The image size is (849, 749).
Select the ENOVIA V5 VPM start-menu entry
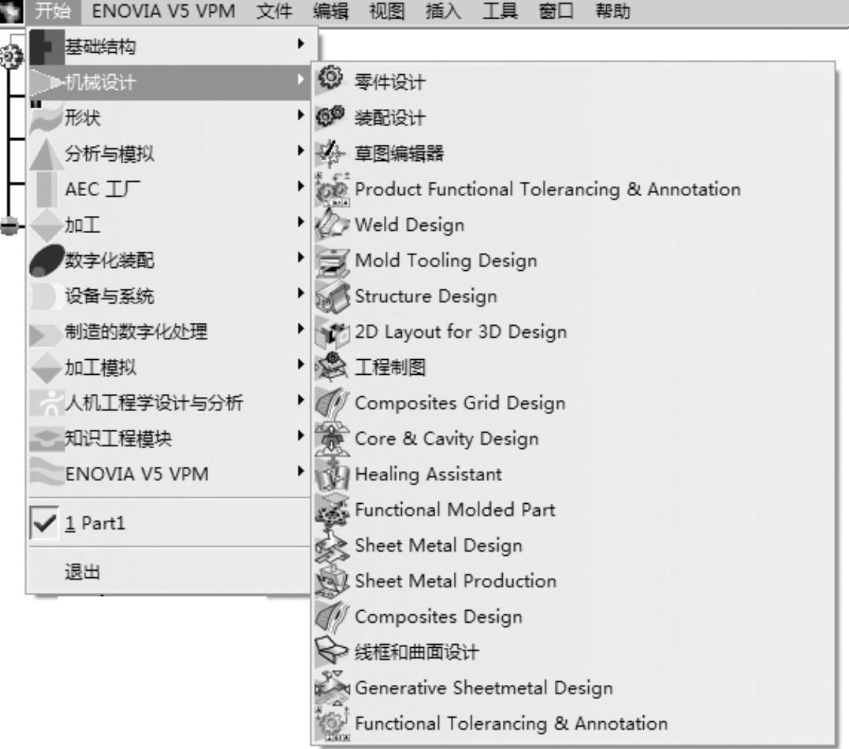pos(169,474)
